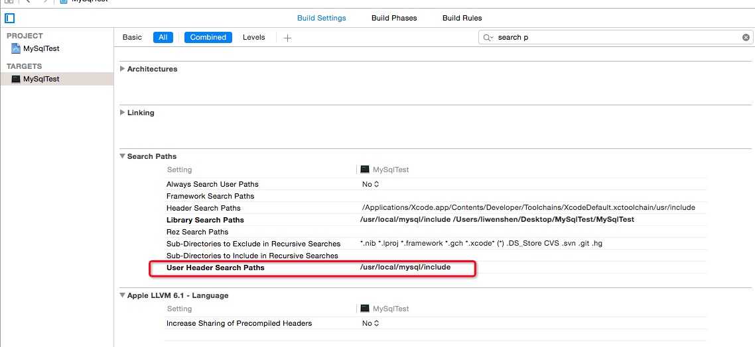Select MySqlTest project icon under PROJECT
This screenshot has width=755, height=347.
(16, 48)
